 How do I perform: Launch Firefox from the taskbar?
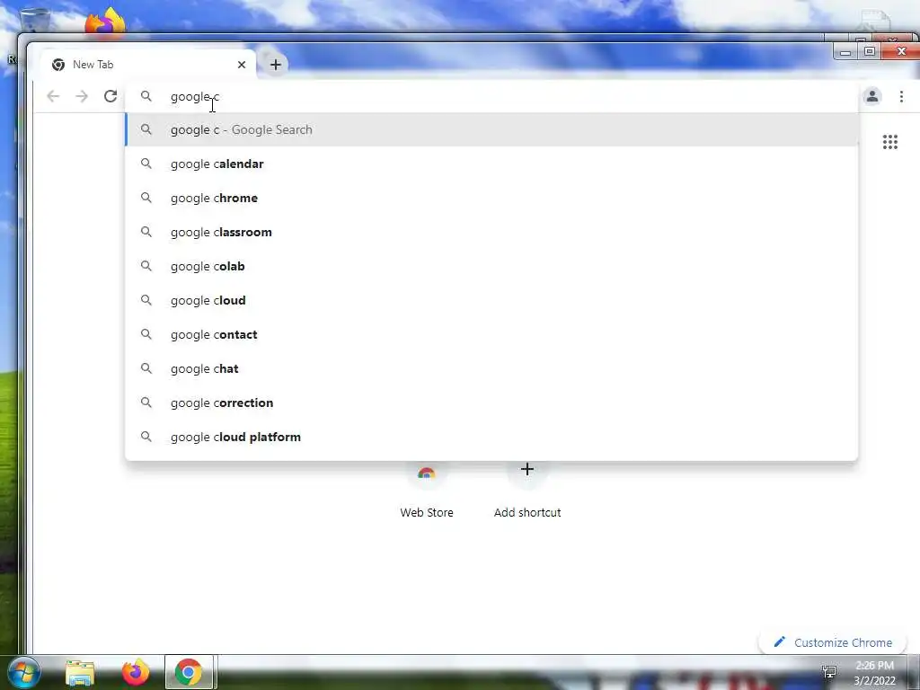point(136,672)
